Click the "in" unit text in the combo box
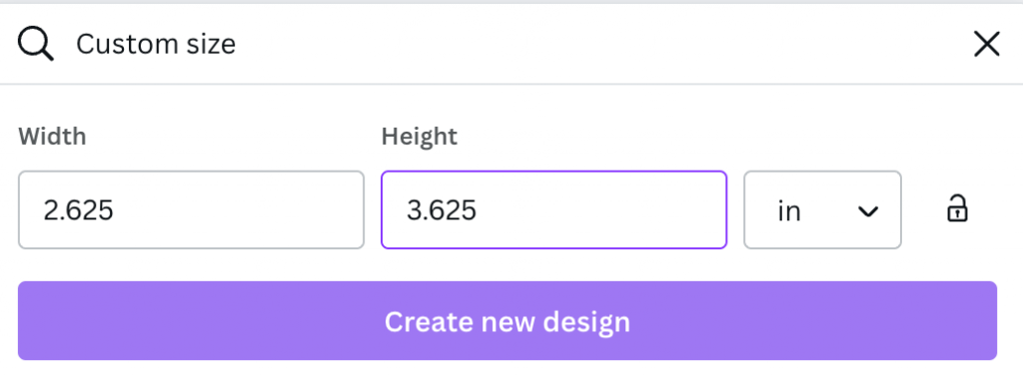 tap(789, 210)
